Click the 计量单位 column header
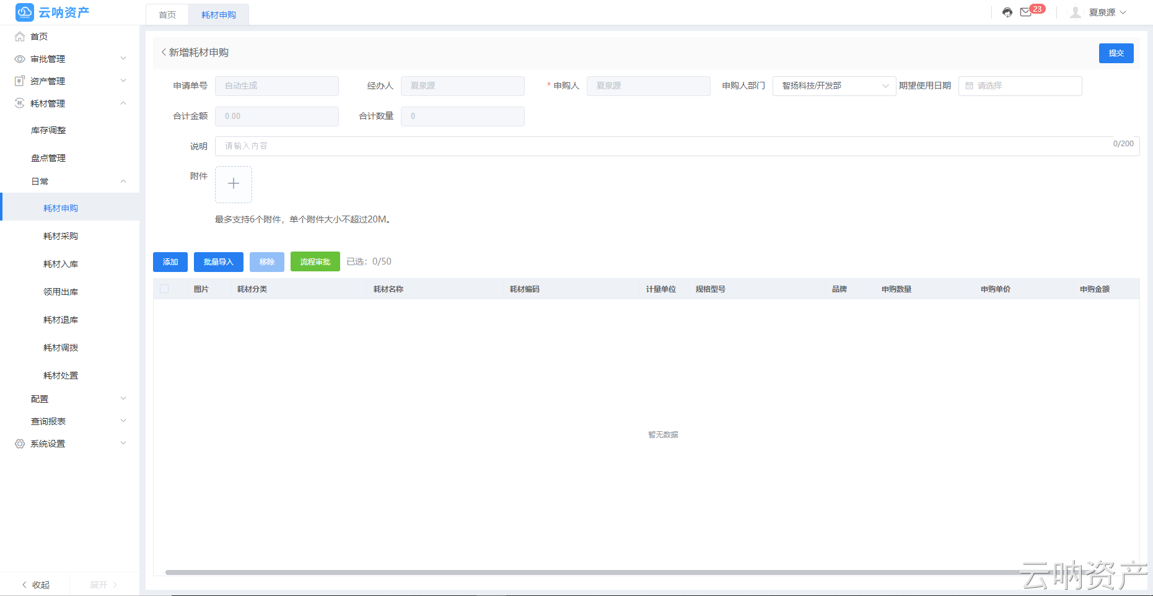 coord(661,289)
